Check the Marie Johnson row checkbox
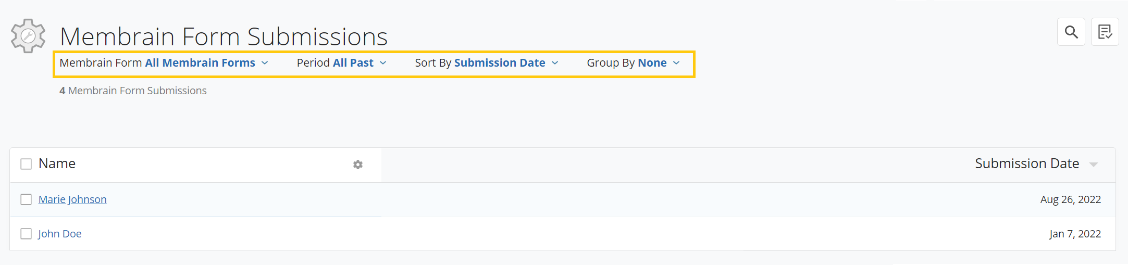 pos(26,199)
